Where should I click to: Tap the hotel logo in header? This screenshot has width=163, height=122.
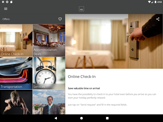[x=81, y=9]
